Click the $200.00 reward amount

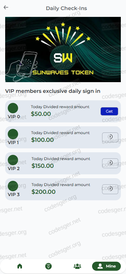click(x=43, y=192)
